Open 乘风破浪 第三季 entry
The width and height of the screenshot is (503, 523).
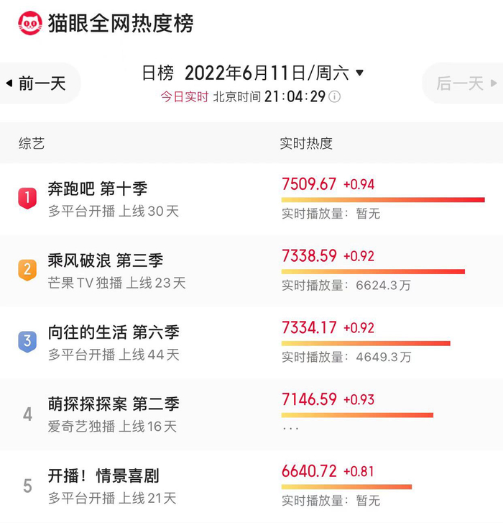[106, 260]
